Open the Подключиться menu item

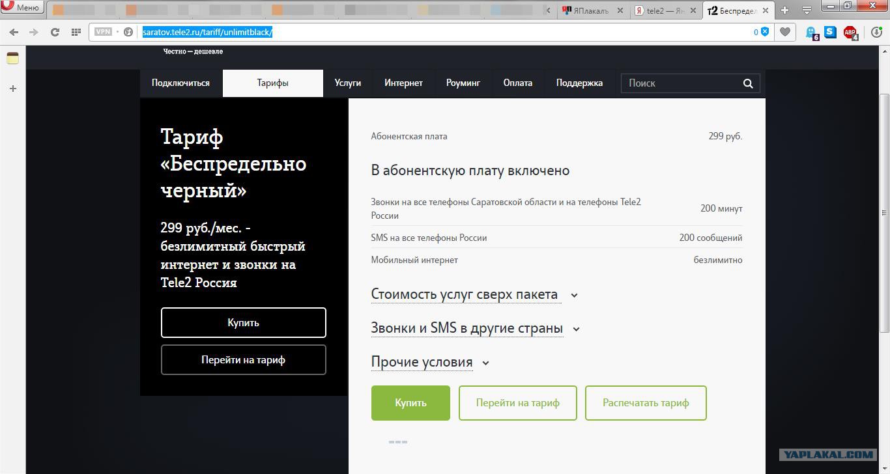180,83
